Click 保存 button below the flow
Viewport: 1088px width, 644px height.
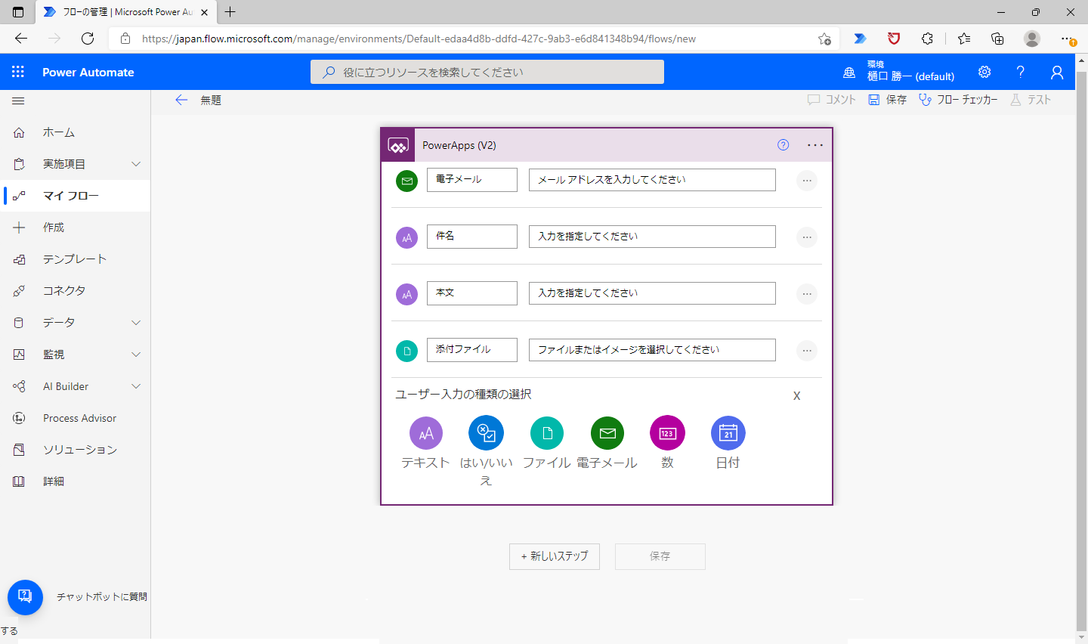[x=660, y=556]
